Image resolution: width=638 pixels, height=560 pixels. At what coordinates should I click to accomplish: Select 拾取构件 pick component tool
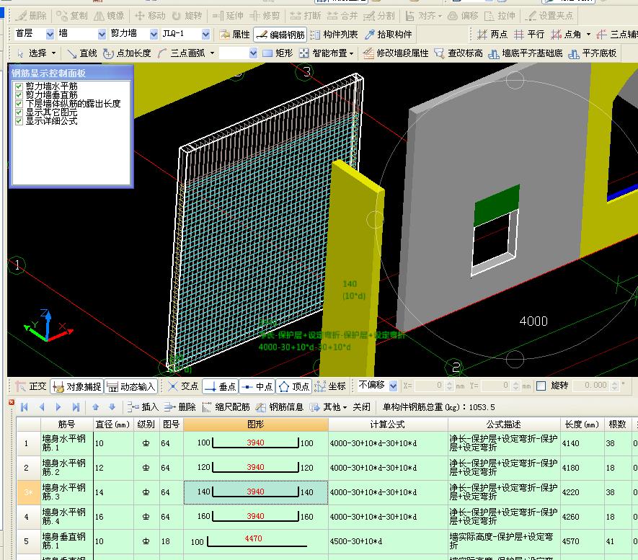[x=389, y=35]
